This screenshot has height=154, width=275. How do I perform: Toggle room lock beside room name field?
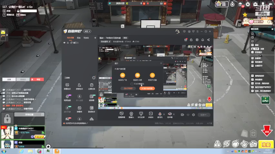point(18,11)
